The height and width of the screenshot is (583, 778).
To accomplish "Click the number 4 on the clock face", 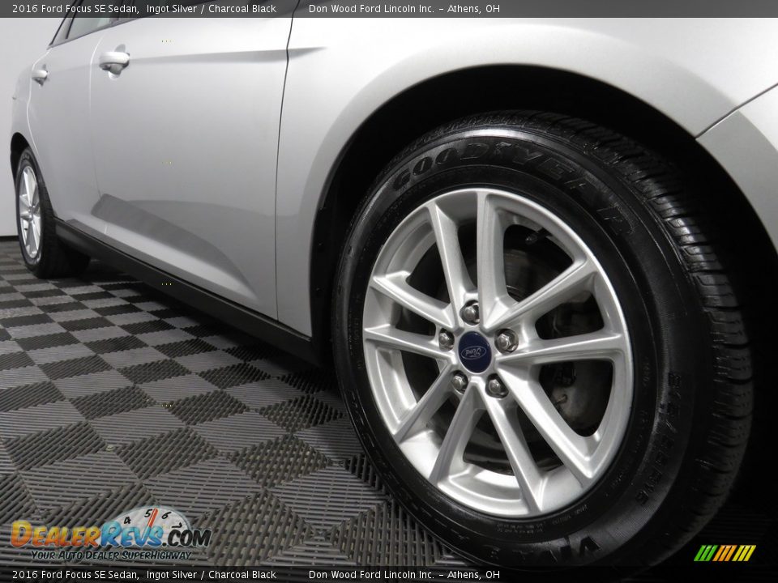I will coord(126,521).
